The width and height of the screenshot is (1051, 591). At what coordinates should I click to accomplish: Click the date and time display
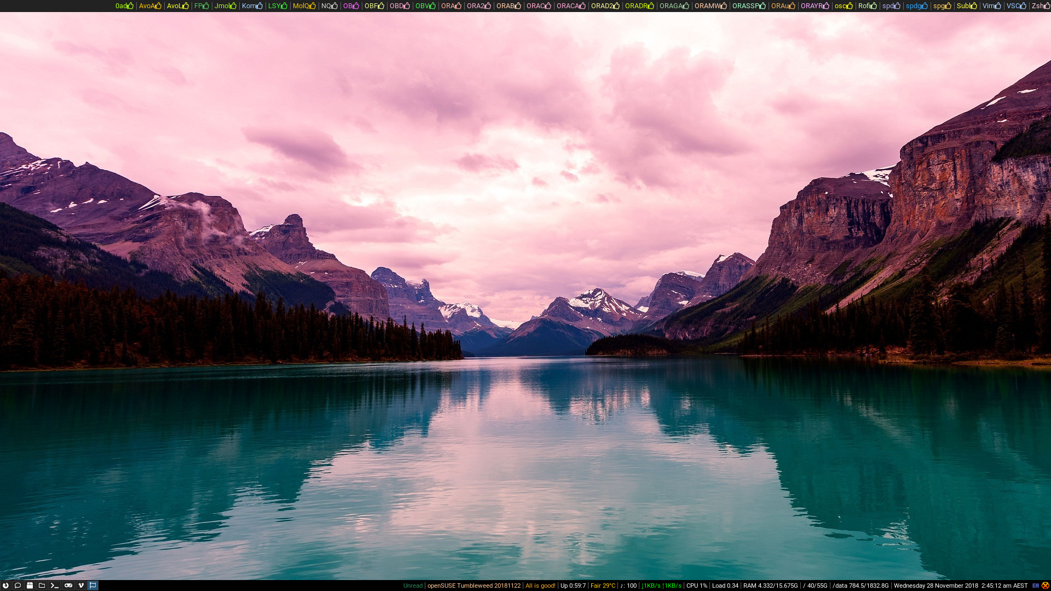click(x=960, y=586)
